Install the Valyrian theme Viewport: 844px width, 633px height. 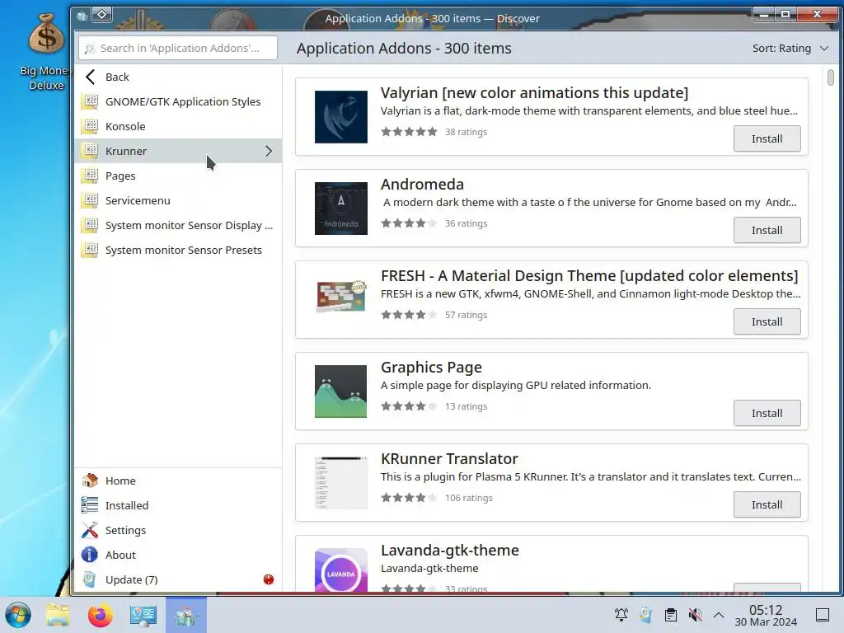point(767,138)
